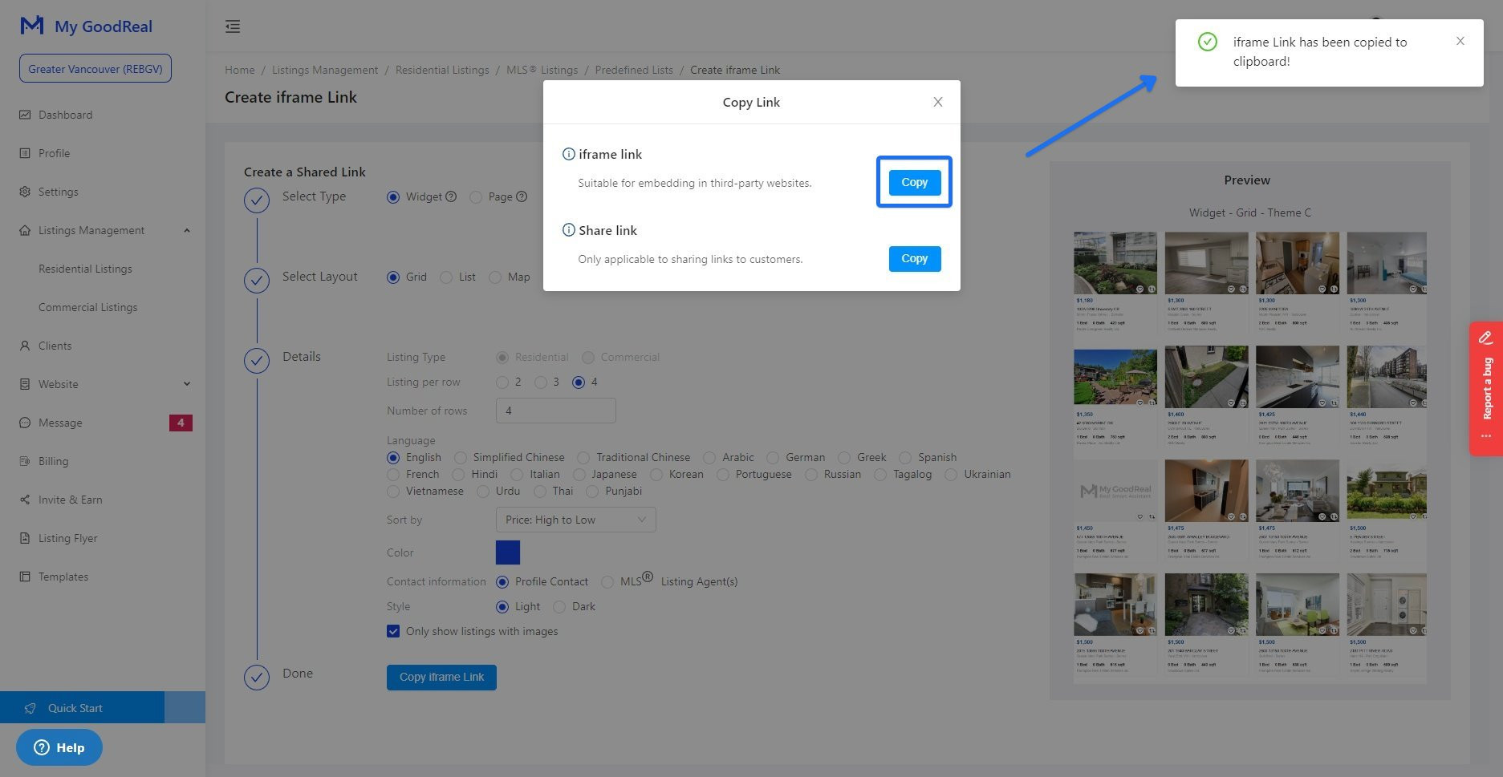This screenshot has width=1503, height=777.
Task: Copy the iframe link in dialog
Action: (x=914, y=182)
